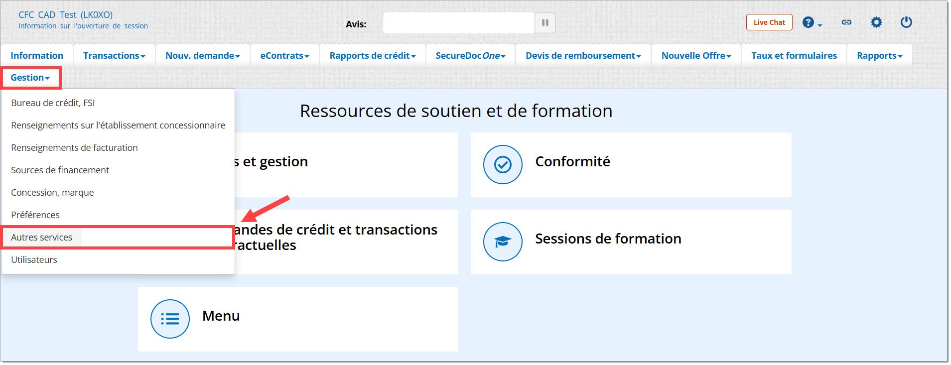Open the SecureDocOne dropdown menu
The width and height of the screenshot is (951, 365).
470,56
